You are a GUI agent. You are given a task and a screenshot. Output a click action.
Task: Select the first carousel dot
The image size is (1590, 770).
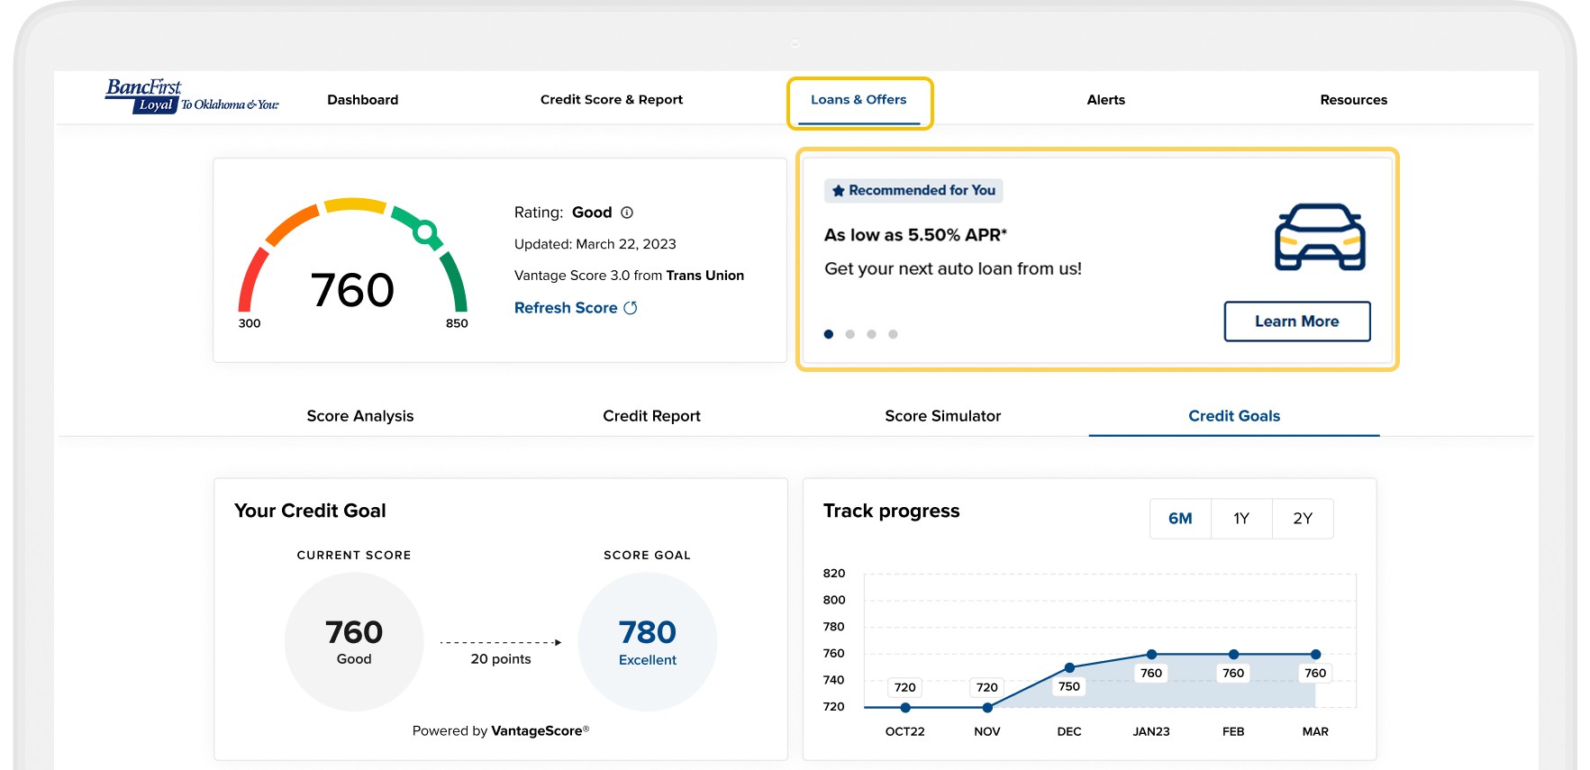829,334
